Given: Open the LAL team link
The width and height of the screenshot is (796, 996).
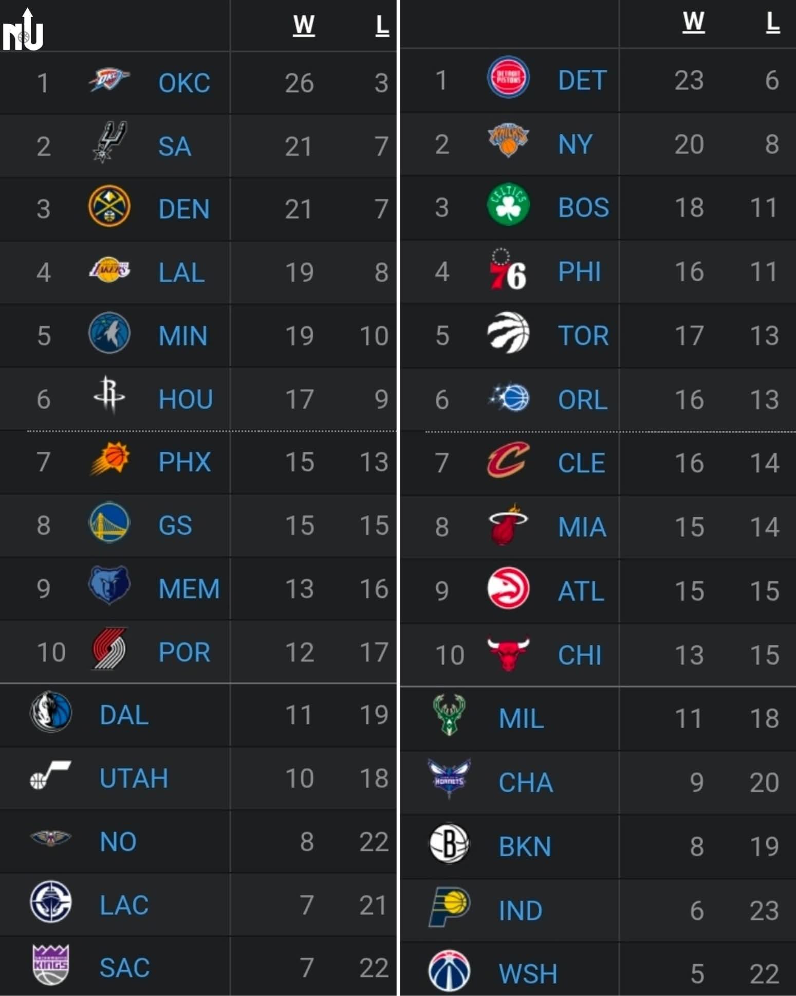Looking at the screenshot, I should [x=181, y=272].
